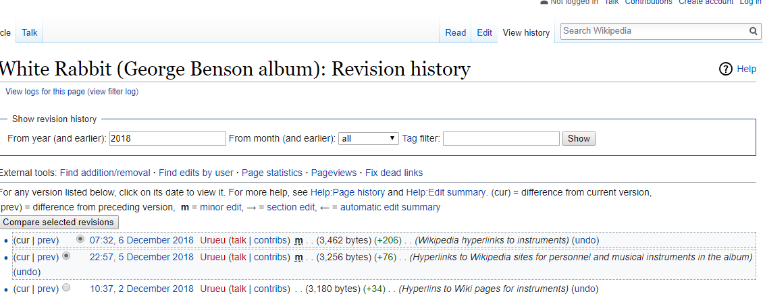Click the search magnifying glass icon
Viewport: 763px width, 296px height.
point(754,31)
